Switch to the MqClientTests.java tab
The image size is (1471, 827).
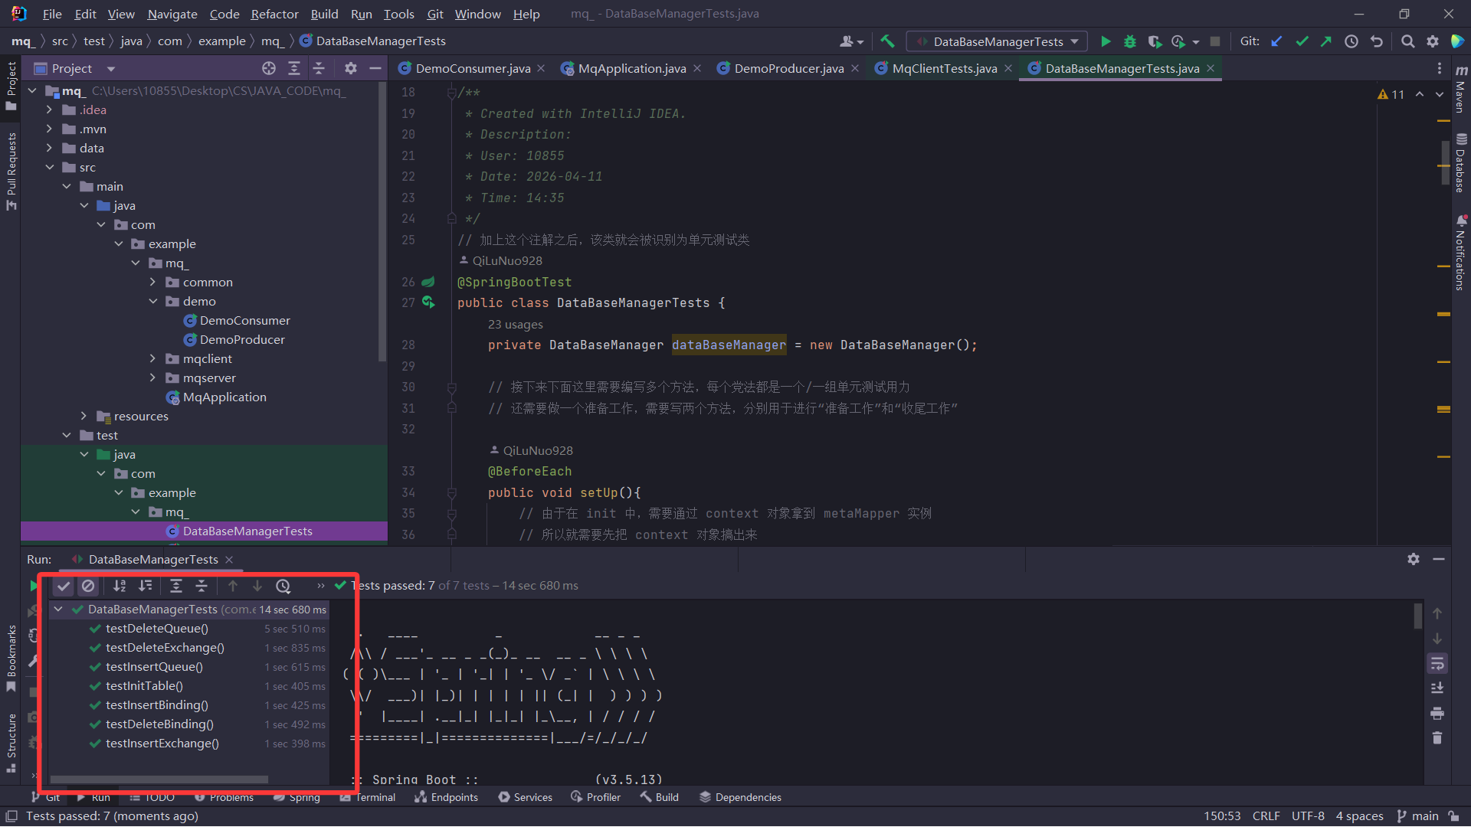(x=944, y=68)
